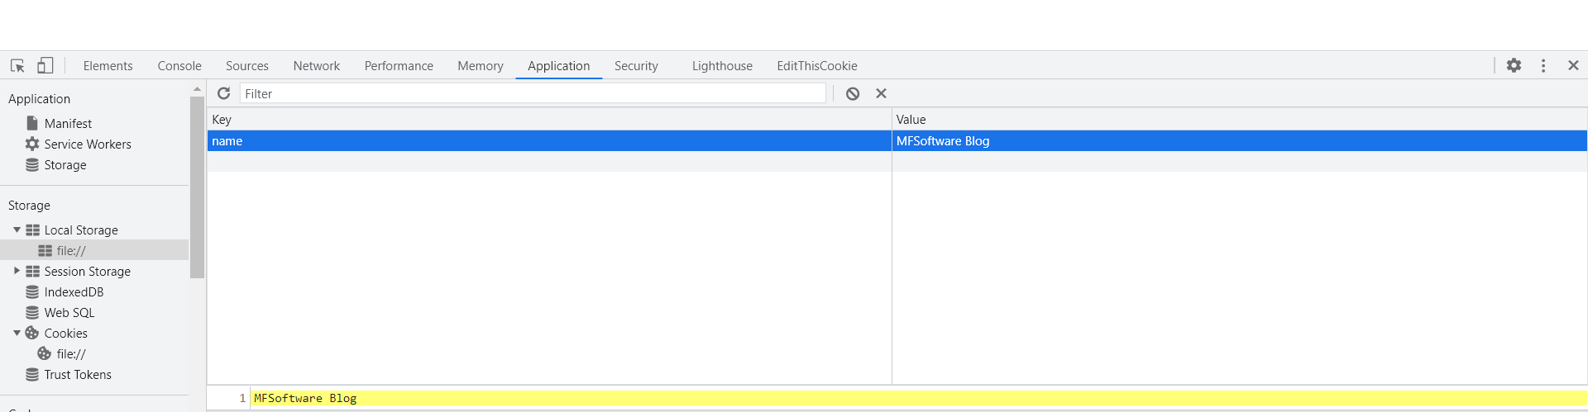Image resolution: width=1588 pixels, height=412 pixels.
Task: Open the IndexedDB storage item
Action: point(74,292)
